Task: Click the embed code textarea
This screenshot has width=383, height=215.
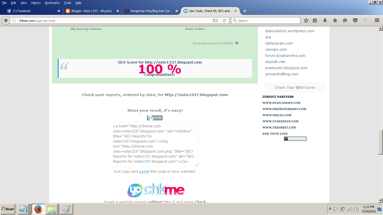Action: (x=155, y=144)
